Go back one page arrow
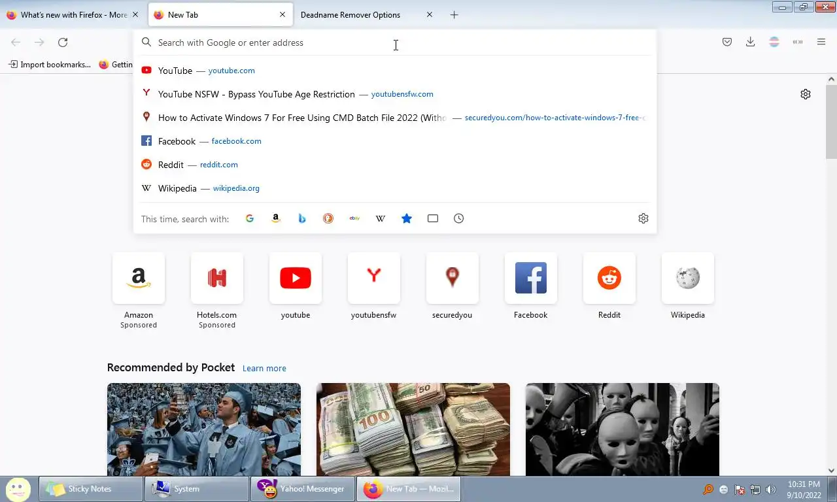 click(16, 42)
